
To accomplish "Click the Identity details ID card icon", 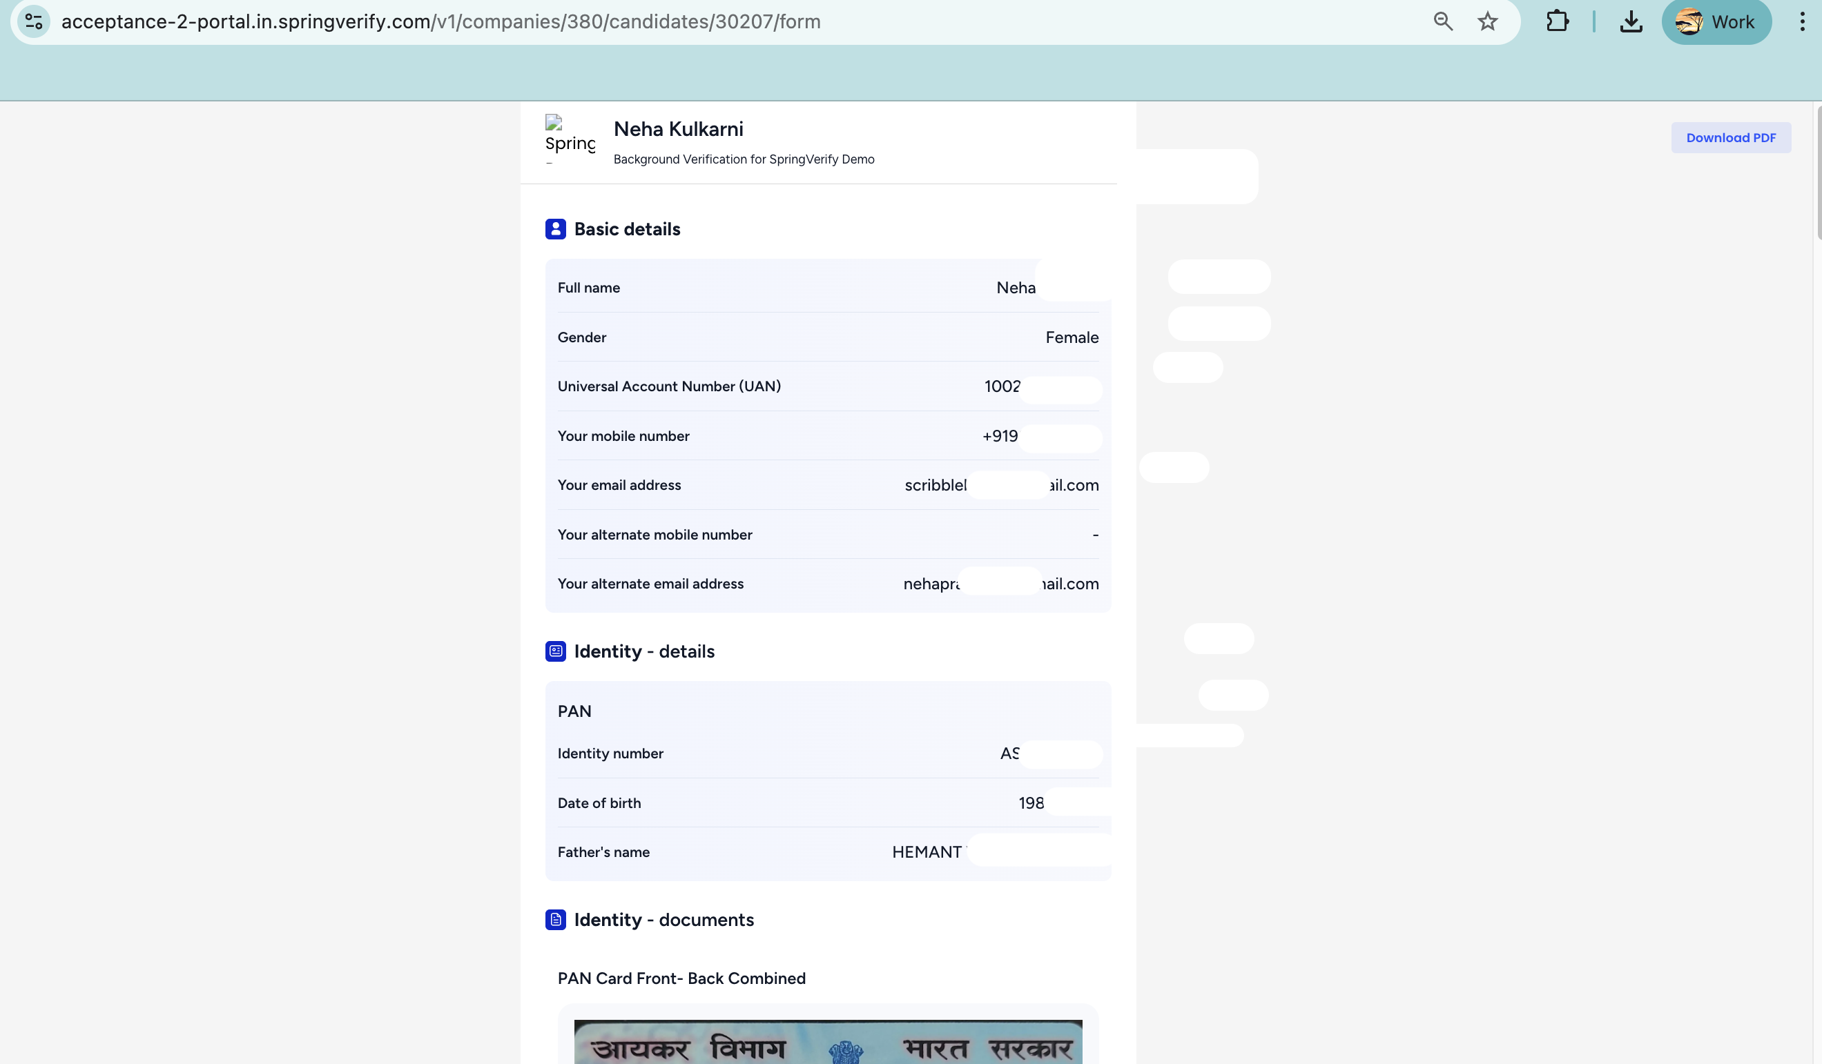I will coord(555,651).
